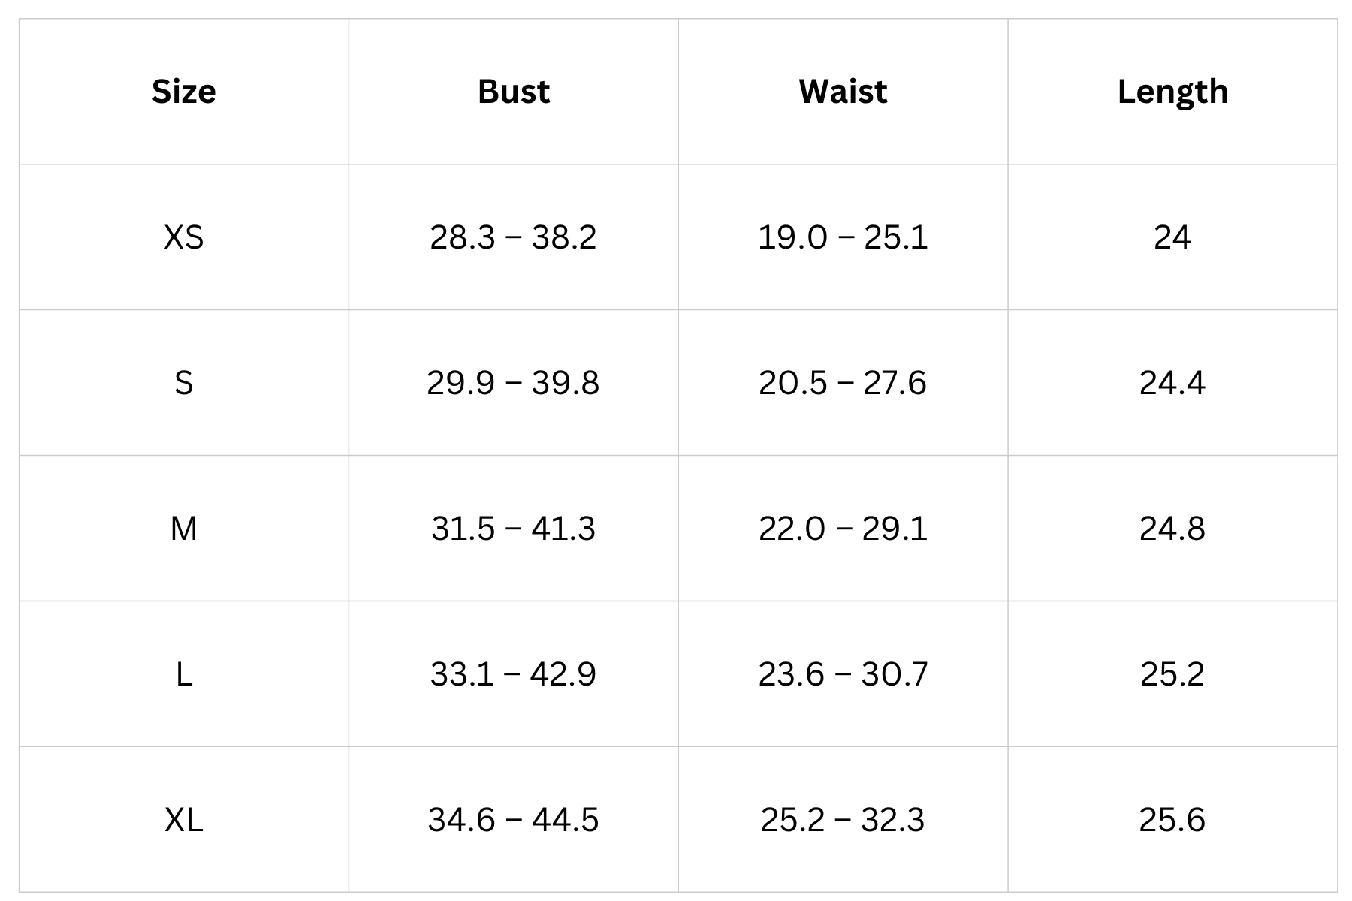Viewport: 1352px width, 901px height.
Task: Select the XL size label cell
Action: tap(184, 819)
